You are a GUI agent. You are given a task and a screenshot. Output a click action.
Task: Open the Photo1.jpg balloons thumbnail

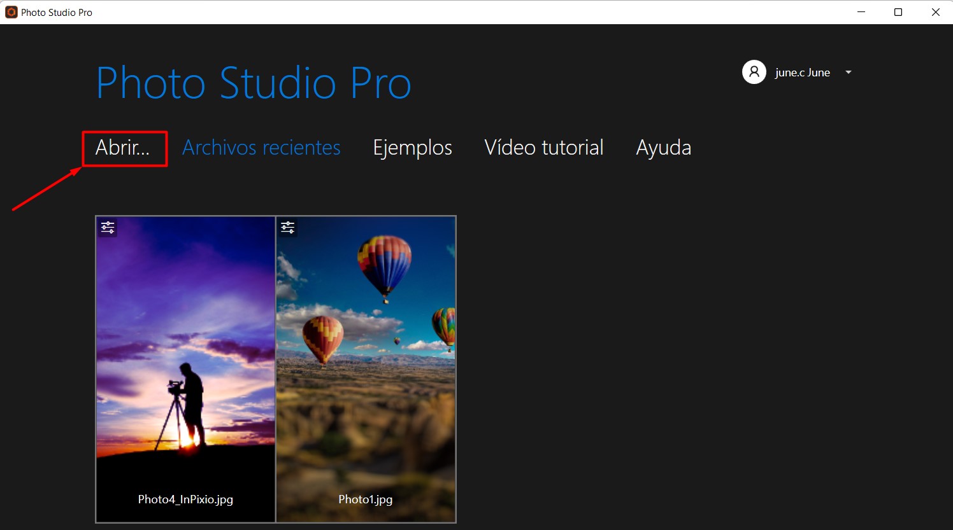[366, 369]
